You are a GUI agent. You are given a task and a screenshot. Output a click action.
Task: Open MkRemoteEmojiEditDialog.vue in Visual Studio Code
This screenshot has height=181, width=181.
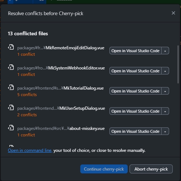(x=135, y=51)
